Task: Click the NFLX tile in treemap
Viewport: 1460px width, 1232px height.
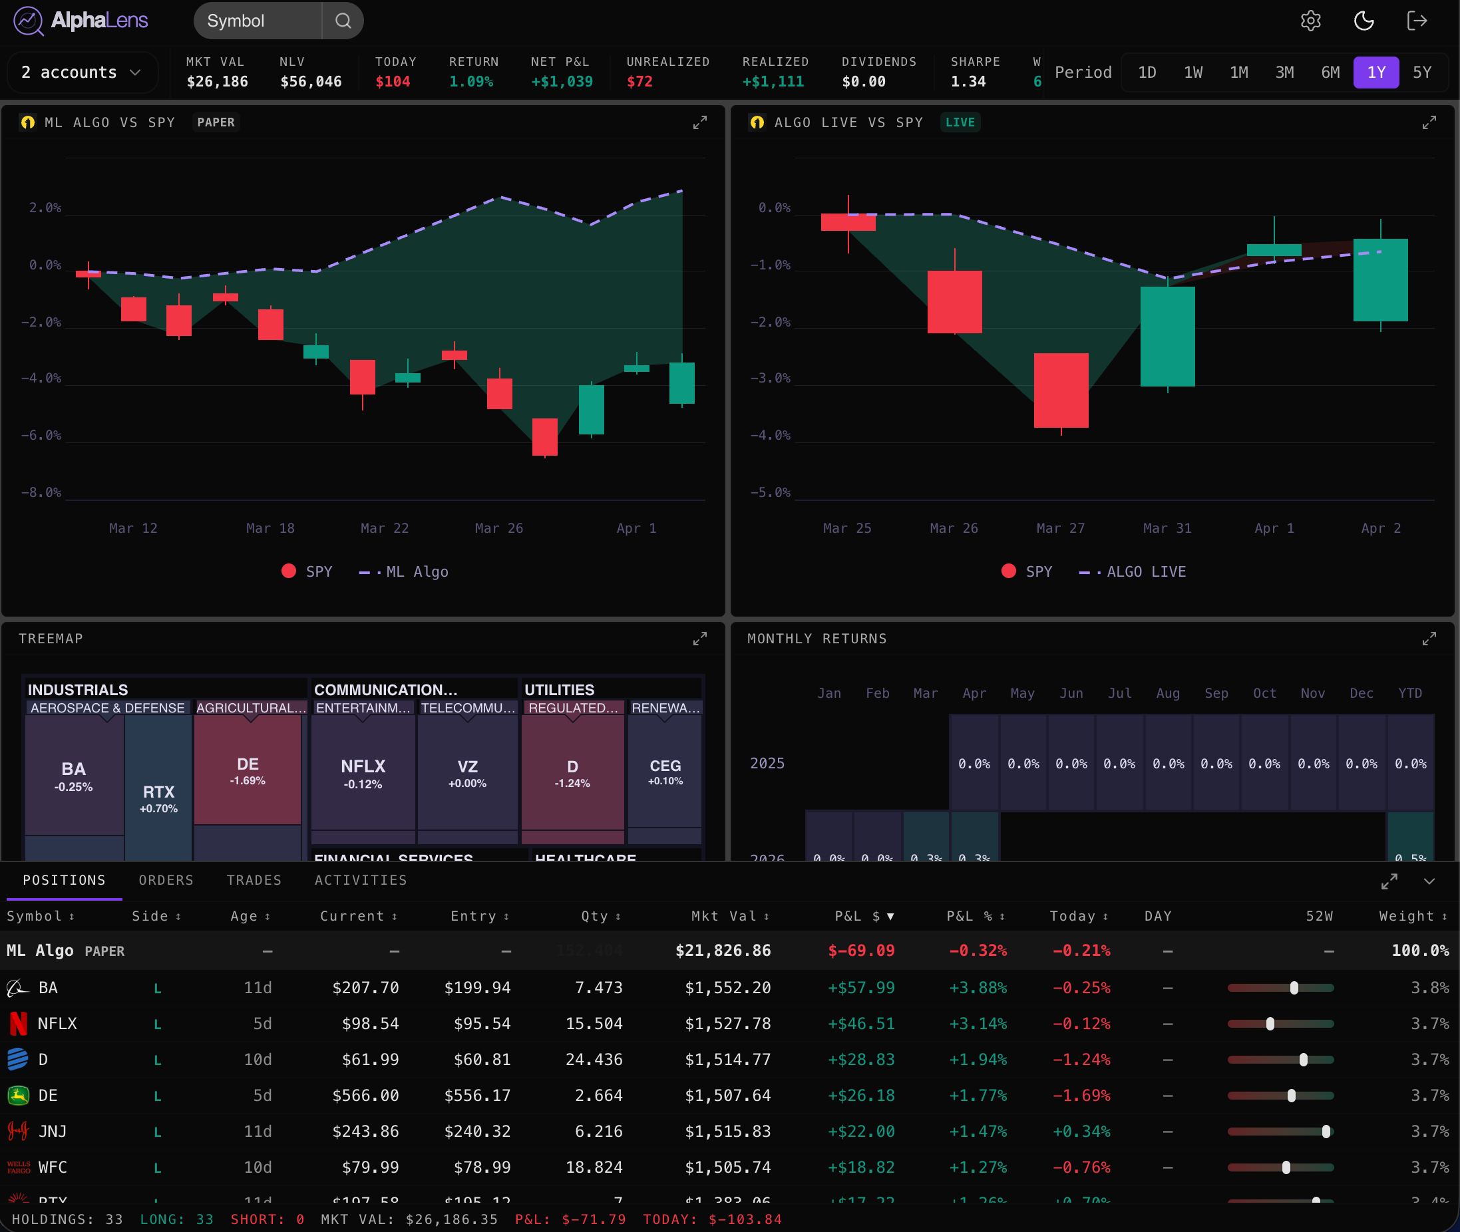Action: pyautogui.click(x=363, y=773)
